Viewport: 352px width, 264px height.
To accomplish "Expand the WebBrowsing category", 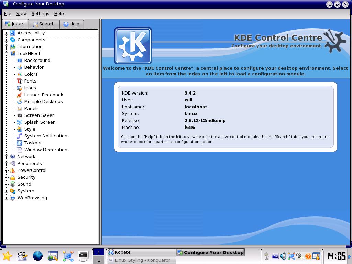I will point(6,198).
